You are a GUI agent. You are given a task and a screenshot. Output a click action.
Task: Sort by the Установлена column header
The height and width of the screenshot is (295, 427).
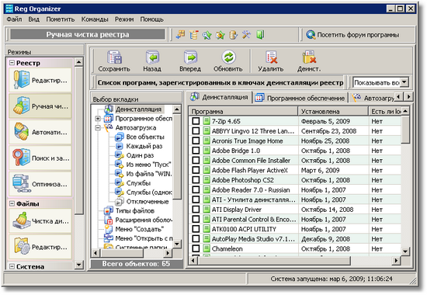click(333, 111)
